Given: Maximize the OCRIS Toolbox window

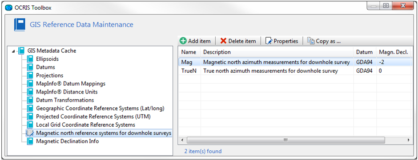Looking at the screenshot, I should pyautogui.click(x=386, y=6).
